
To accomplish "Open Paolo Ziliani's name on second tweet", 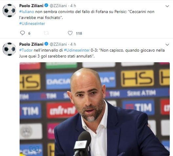I will pos(31,44).
